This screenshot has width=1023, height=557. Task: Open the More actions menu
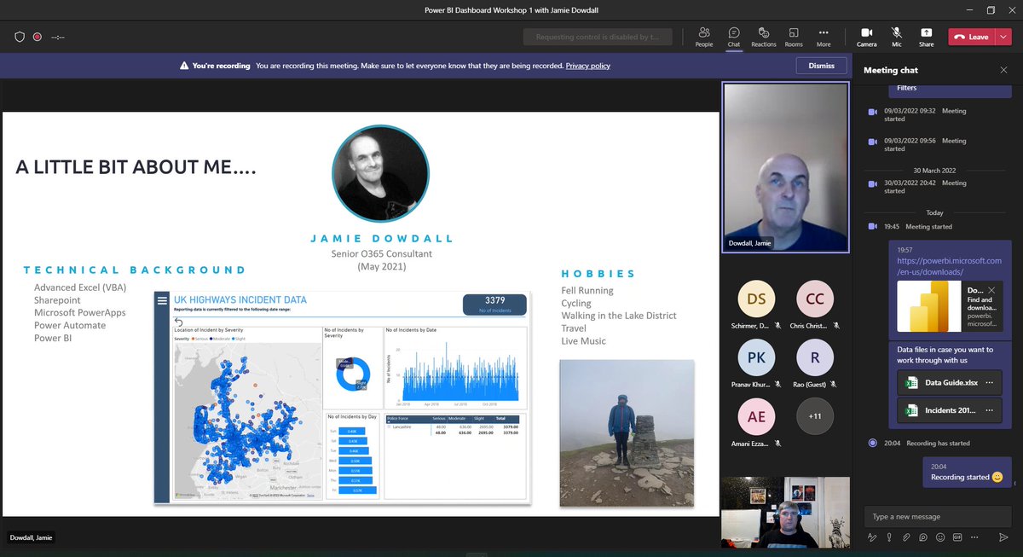[824, 37]
